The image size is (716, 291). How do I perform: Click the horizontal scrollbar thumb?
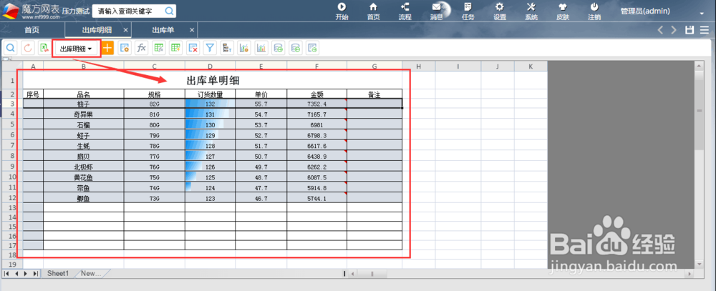(x=372, y=274)
